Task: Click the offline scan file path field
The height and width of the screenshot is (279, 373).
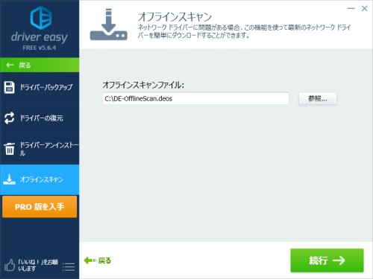Action: [195, 99]
